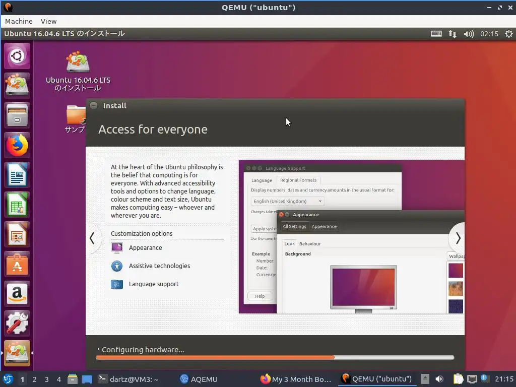Viewport: 516px width, 387px height.
Task: Open Ubuntu 16.04.6 LTS install desktop shortcut
Action: click(x=78, y=71)
